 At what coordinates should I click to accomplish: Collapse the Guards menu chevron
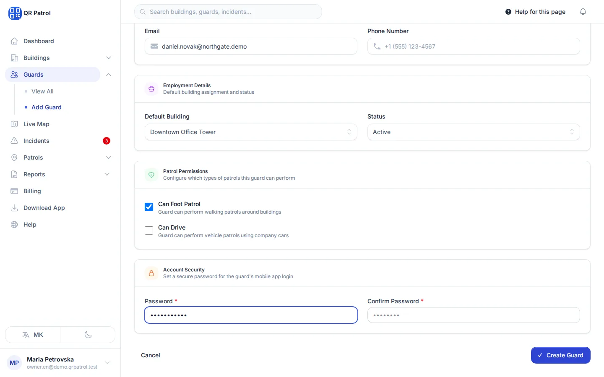tap(109, 75)
